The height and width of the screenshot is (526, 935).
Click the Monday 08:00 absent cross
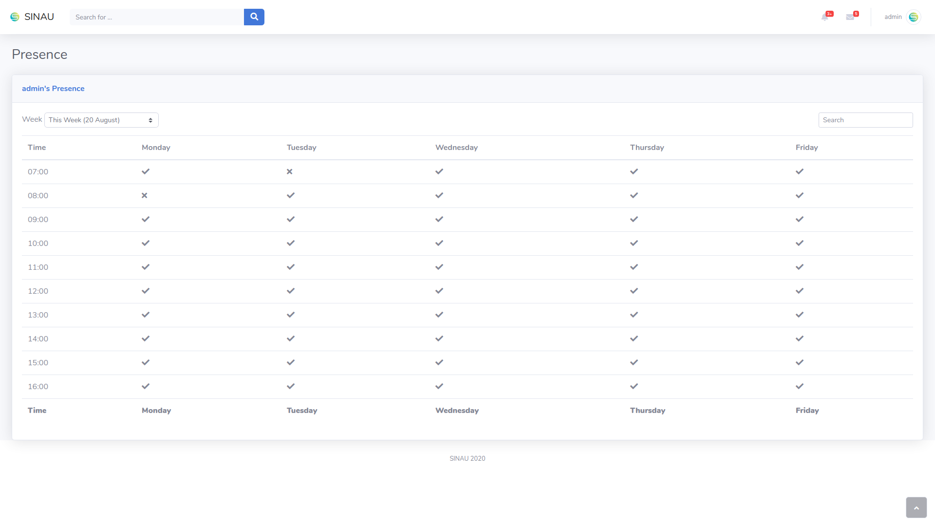[144, 195]
